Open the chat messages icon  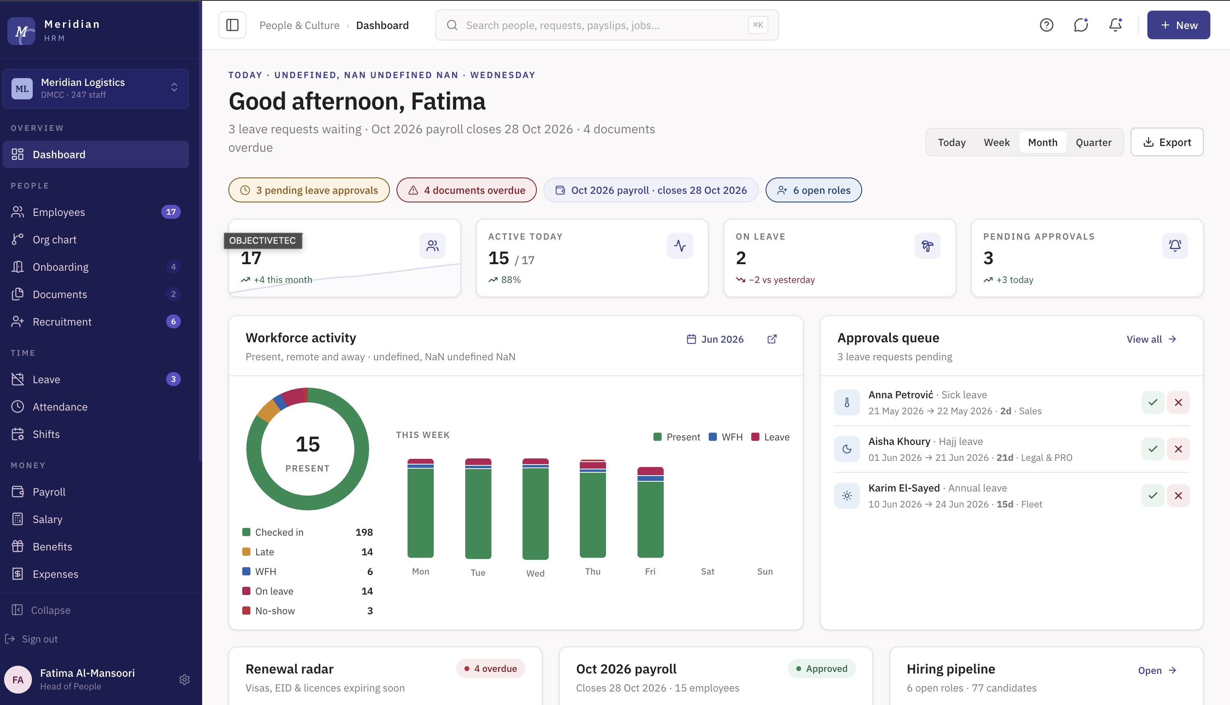tap(1081, 25)
